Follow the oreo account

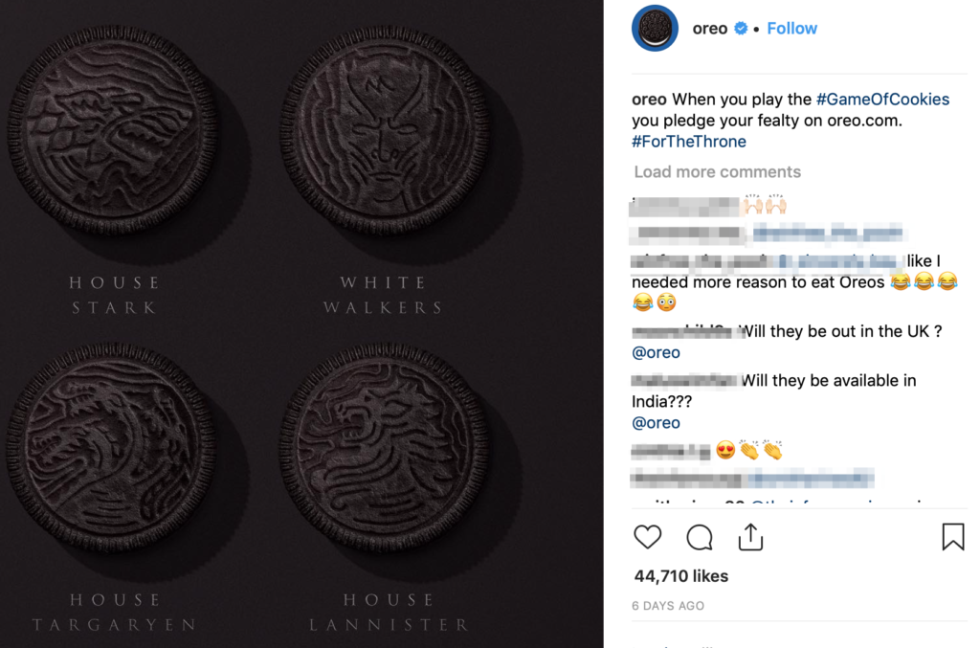click(791, 29)
